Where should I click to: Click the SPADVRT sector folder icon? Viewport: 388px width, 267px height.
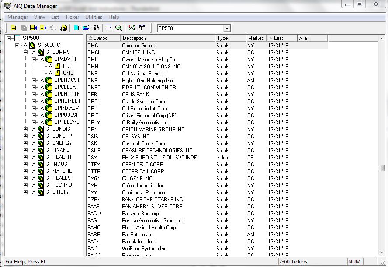point(49,59)
